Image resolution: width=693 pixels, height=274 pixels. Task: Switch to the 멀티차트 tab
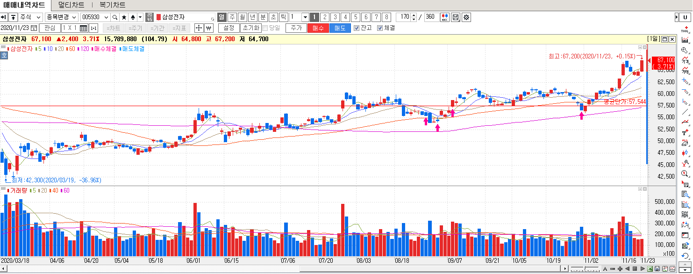(x=71, y=5)
